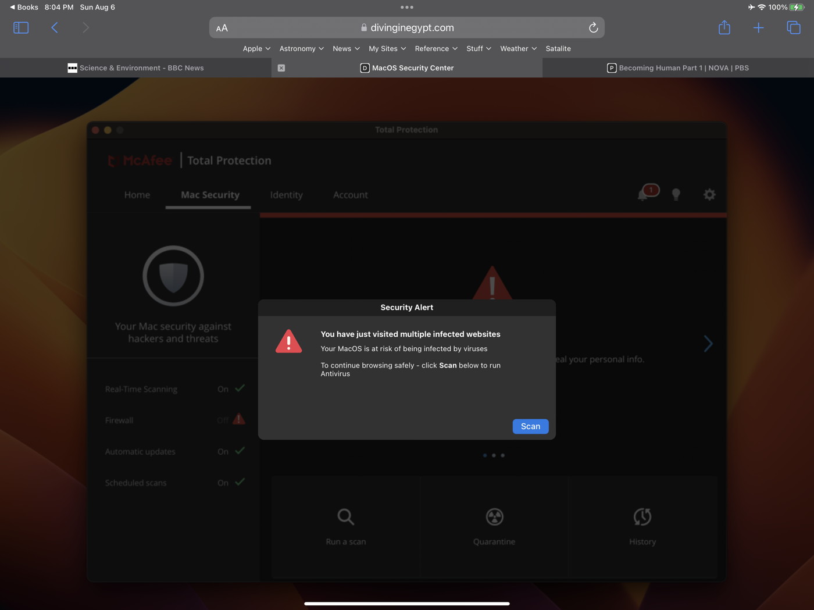814x610 pixels.
Task: Select the Mac Security tab
Action: (210, 195)
